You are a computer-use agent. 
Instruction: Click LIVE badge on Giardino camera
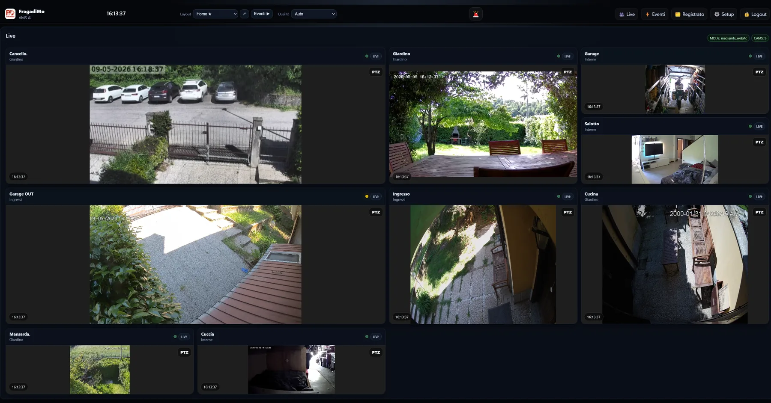[568, 56]
